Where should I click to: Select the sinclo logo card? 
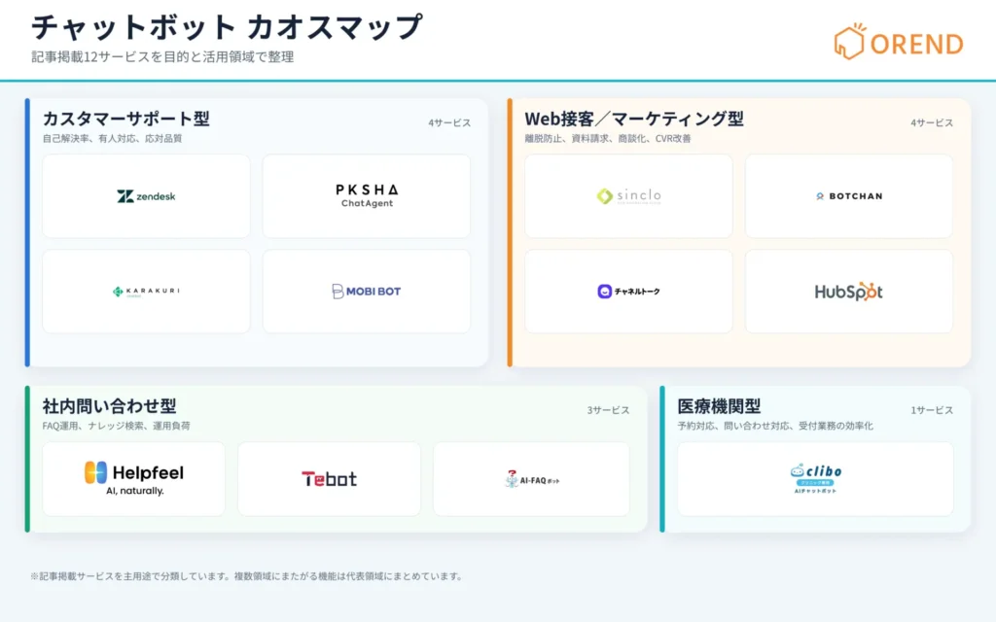click(x=628, y=196)
